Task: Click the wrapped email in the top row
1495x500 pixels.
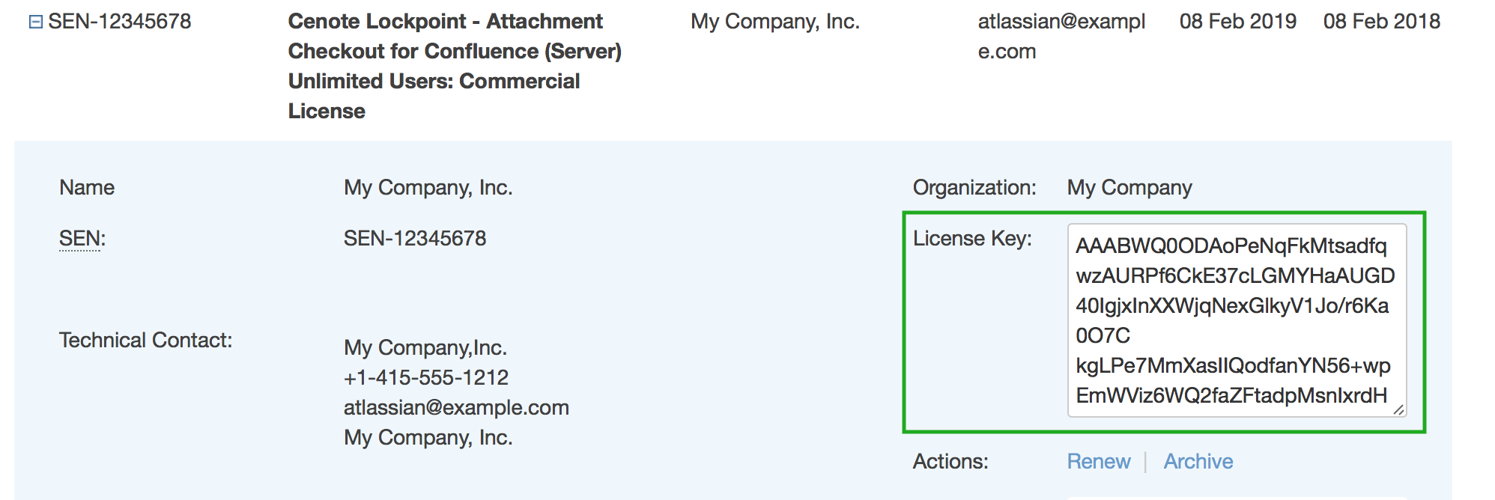Action: (1061, 36)
